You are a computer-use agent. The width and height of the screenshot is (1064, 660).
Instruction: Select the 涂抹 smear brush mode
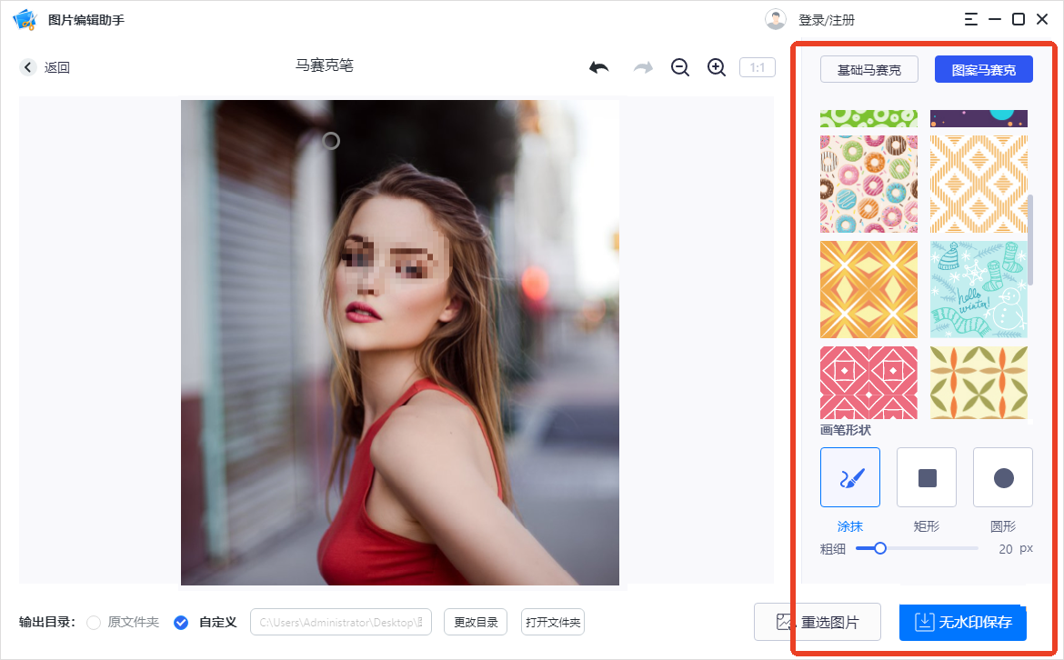[x=850, y=476]
